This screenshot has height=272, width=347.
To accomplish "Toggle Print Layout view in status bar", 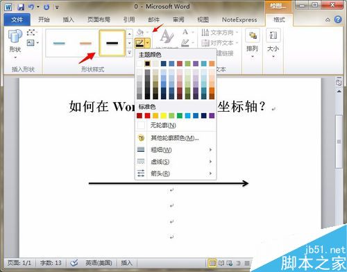I will 212,263.
